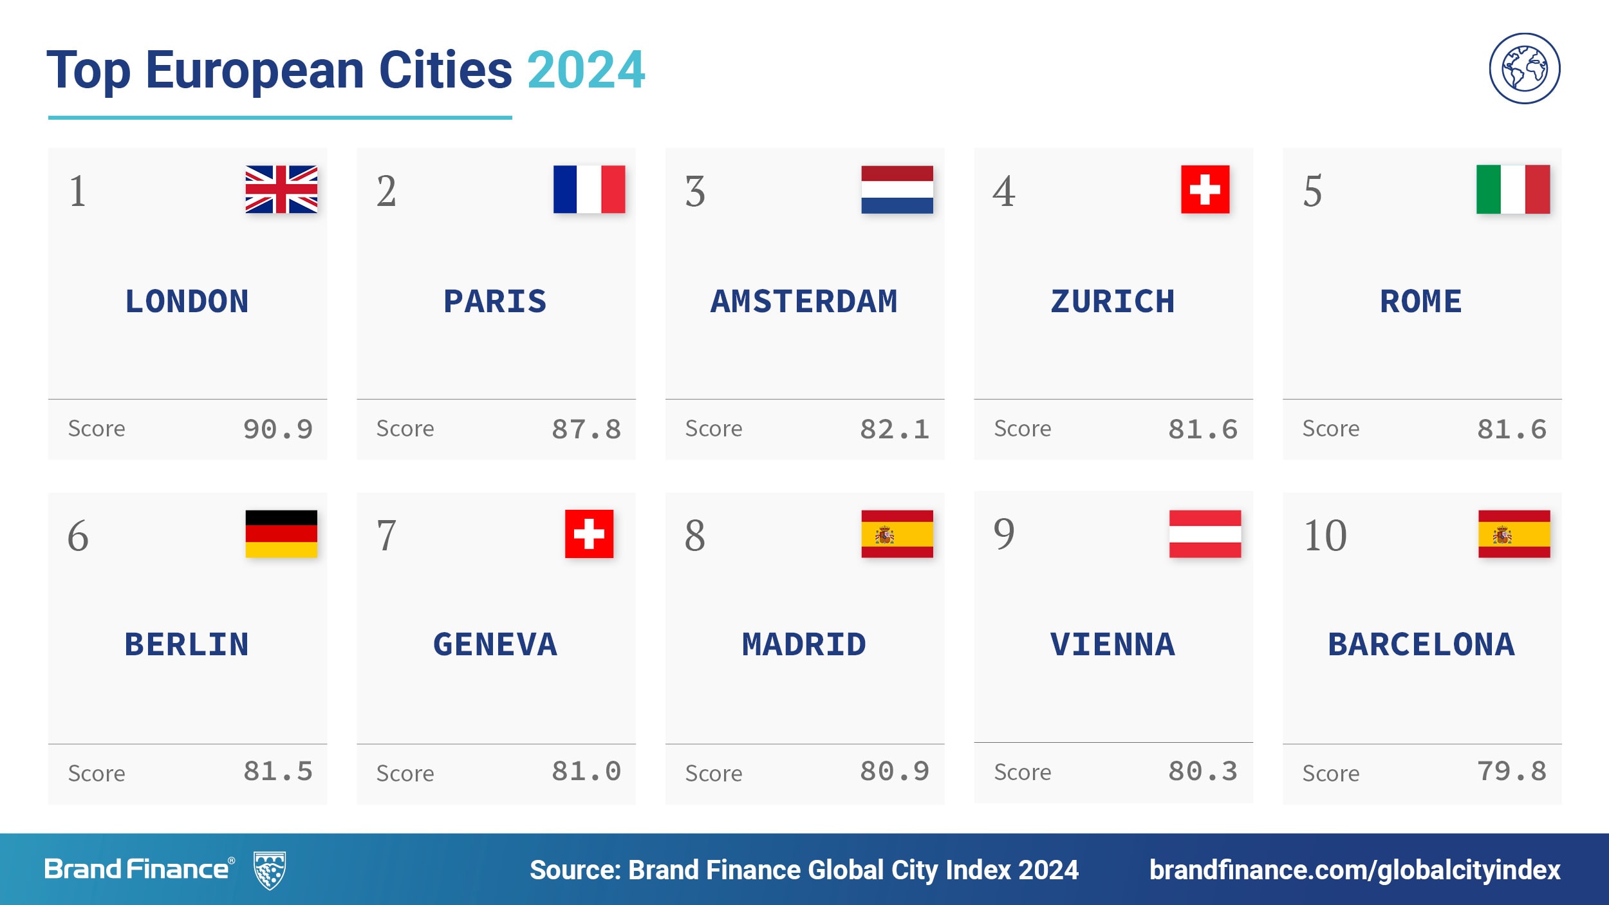The width and height of the screenshot is (1609, 905).
Task: Click the German flag on Berlin card
Action: (x=281, y=534)
